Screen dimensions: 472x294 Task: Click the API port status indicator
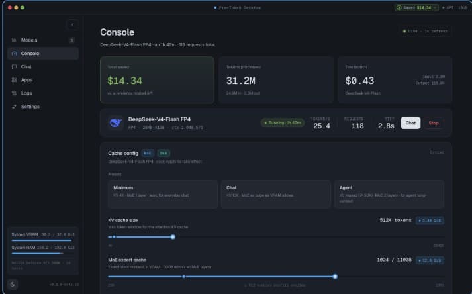pyautogui.click(x=455, y=7)
